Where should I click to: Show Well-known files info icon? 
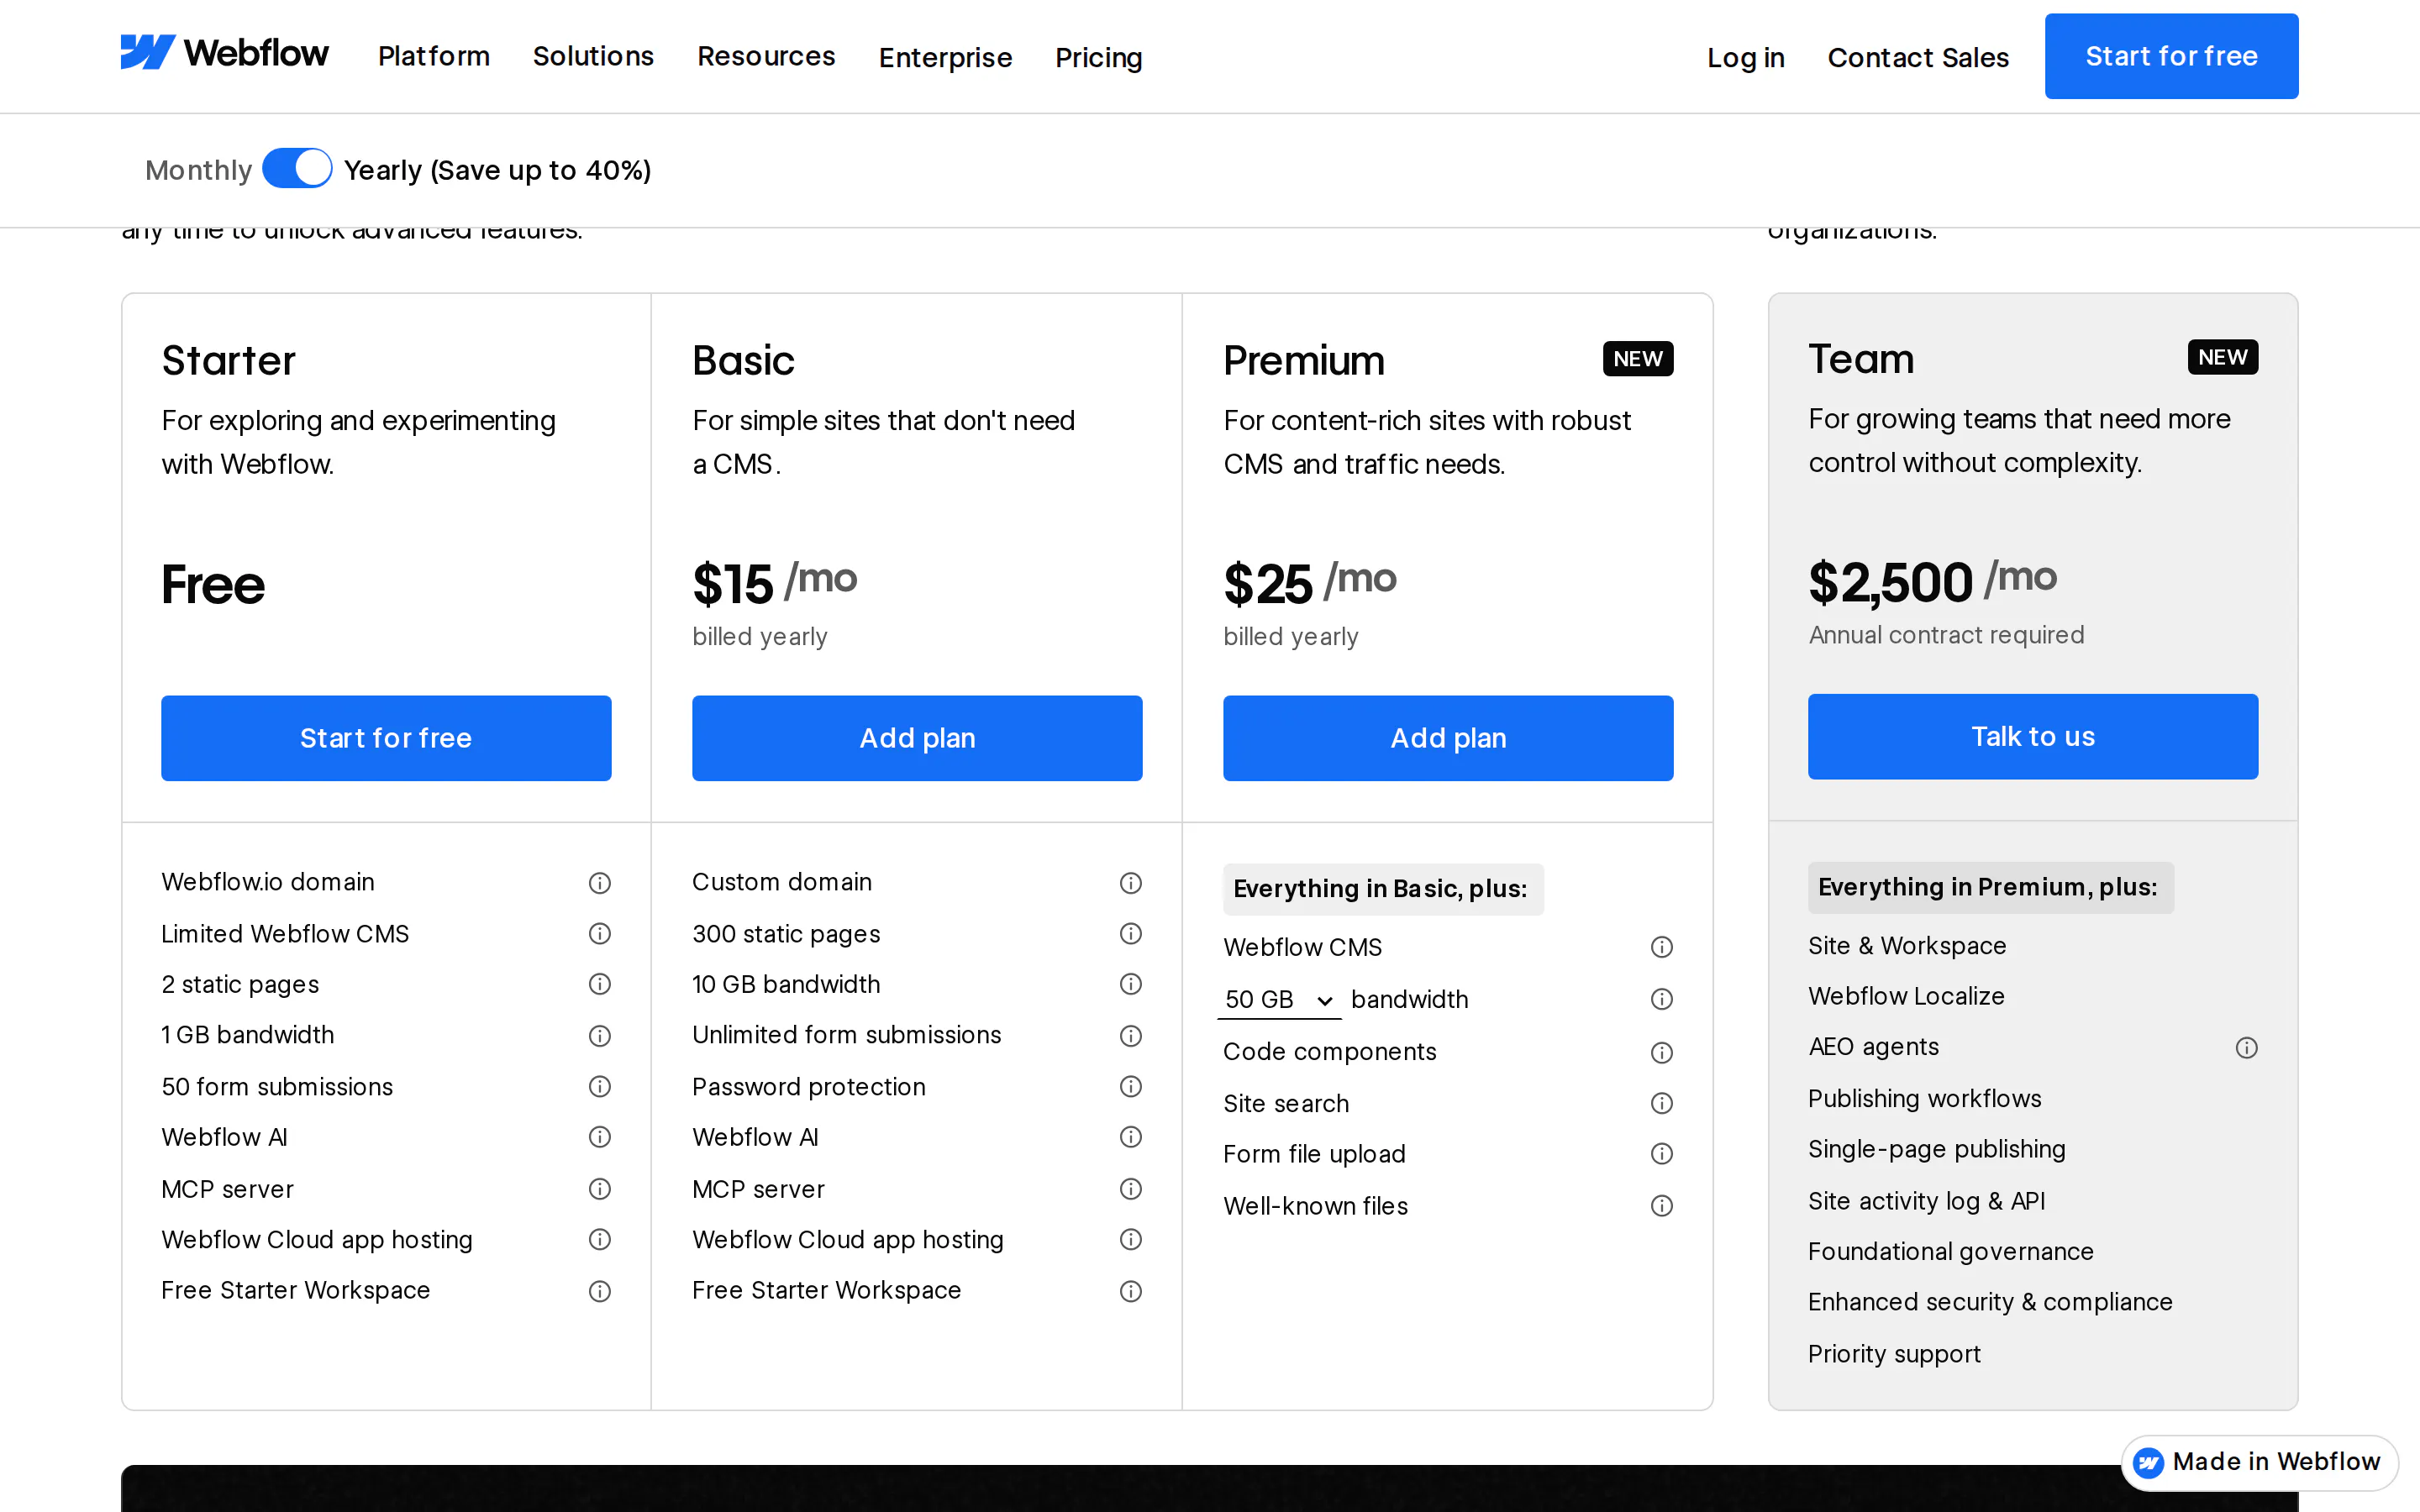(x=1662, y=1207)
